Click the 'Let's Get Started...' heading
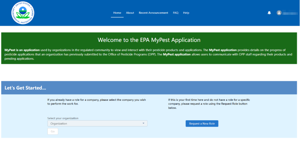This screenshot has height=143, width=300. click(25, 88)
